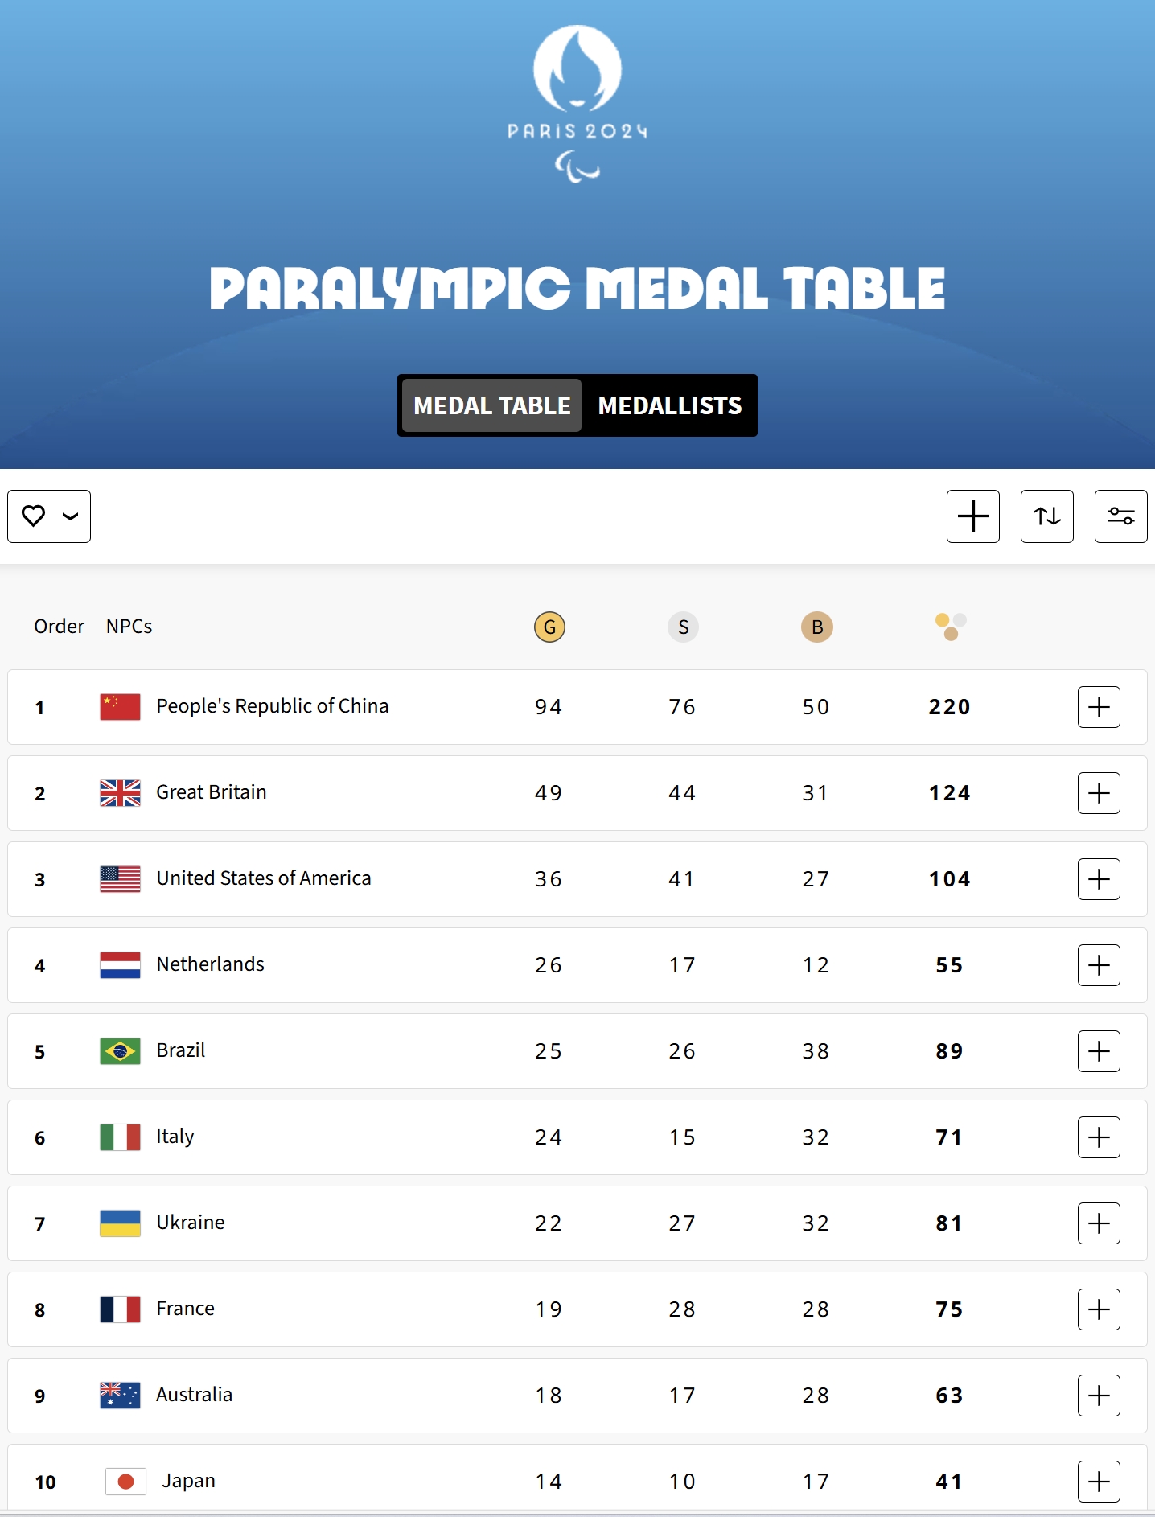Viewport: 1155px width, 1517px height.
Task: Open the filter sliders icon
Action: [x=1121, y=516]
